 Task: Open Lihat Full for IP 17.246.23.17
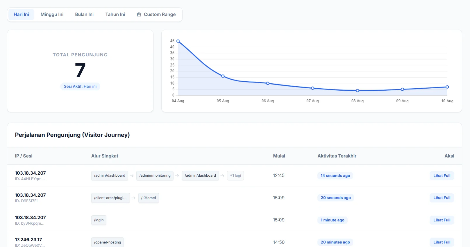(x=442, y=242)
